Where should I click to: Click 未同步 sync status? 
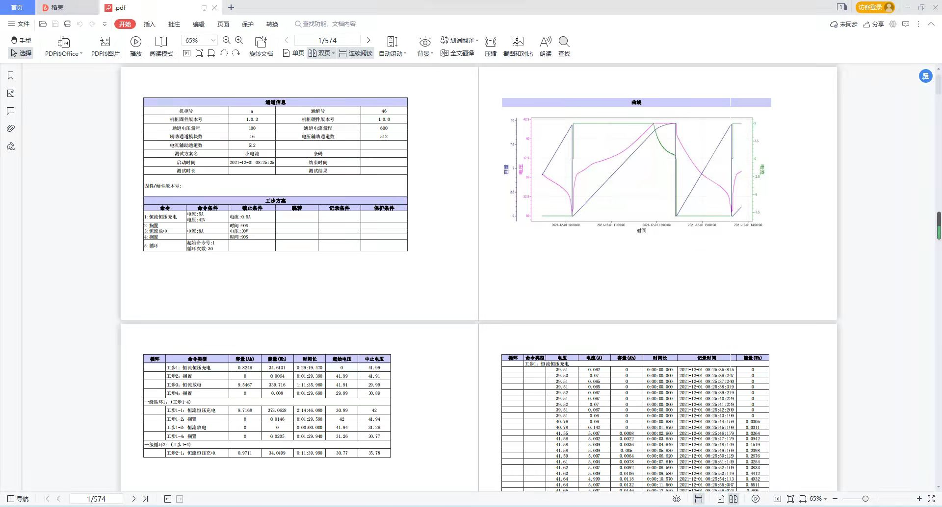[x=843, y=24]
